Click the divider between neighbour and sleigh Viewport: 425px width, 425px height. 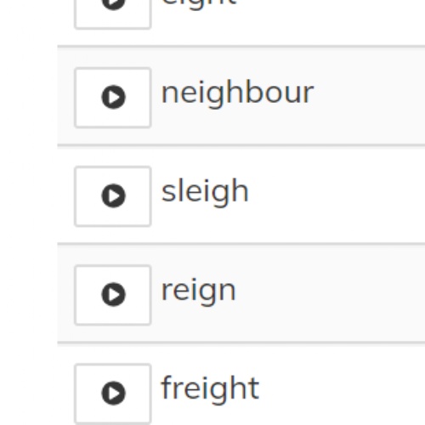tap(241, 145)
